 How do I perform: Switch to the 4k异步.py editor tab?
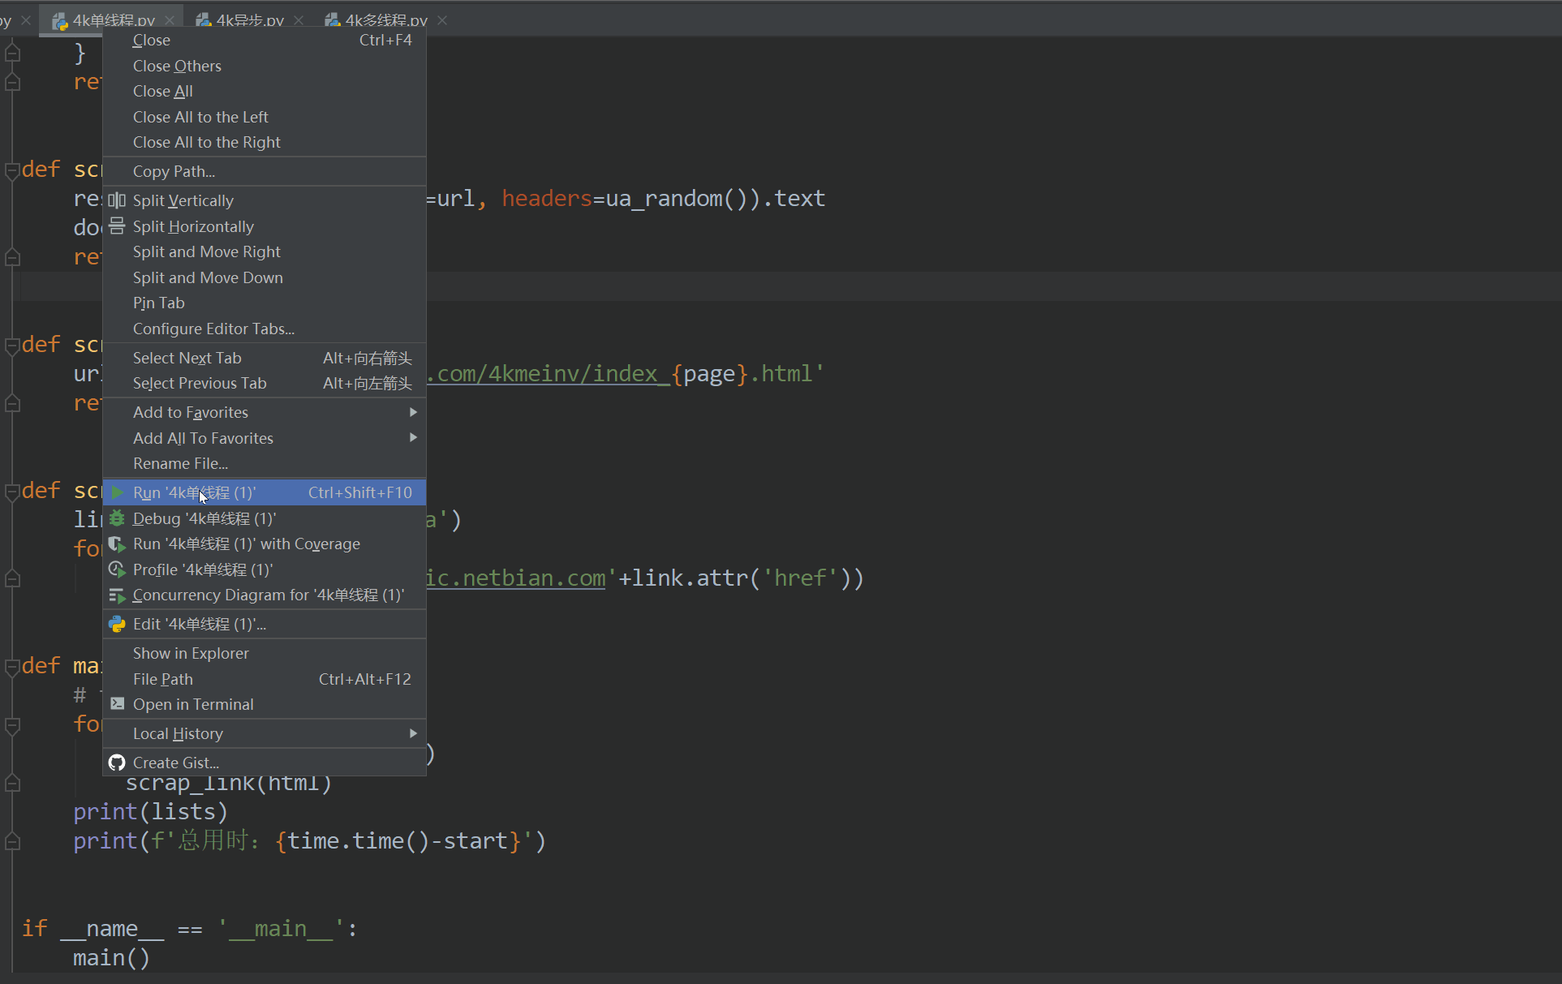point(249,20)
